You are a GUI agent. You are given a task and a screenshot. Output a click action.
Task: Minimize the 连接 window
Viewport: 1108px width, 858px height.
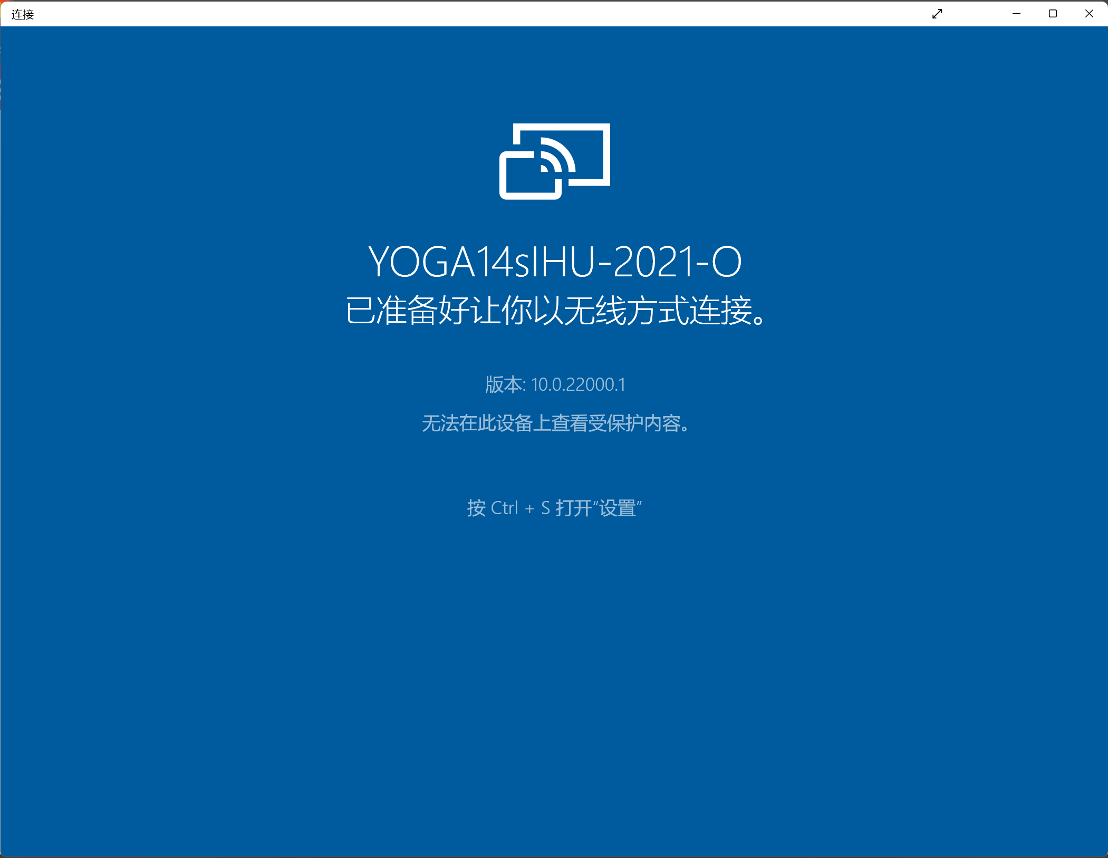1016,14
